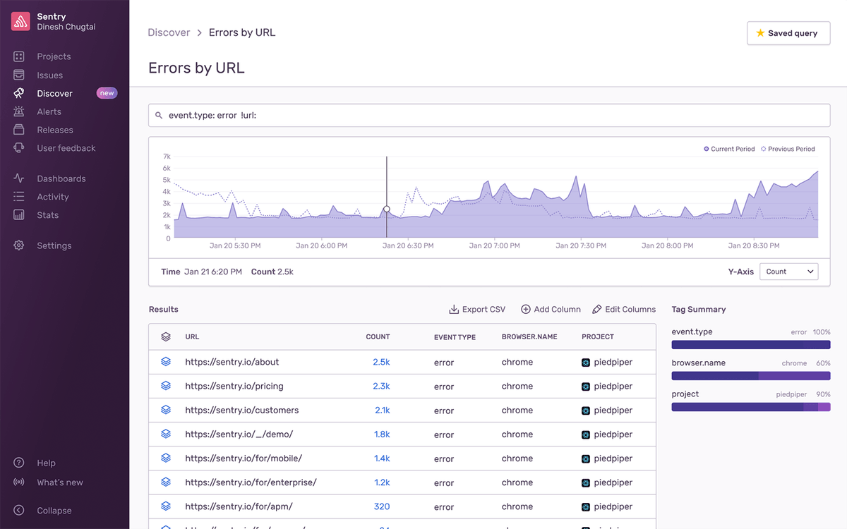Image resolution: width=847 pixels, height=529 pixels.
Task: Go to Releases in sidebar
Action: point(55,130)
